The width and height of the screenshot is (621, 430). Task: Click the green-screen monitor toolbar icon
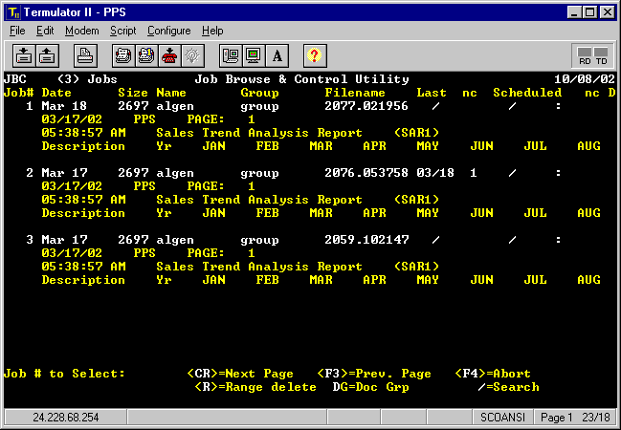point(254,55)
